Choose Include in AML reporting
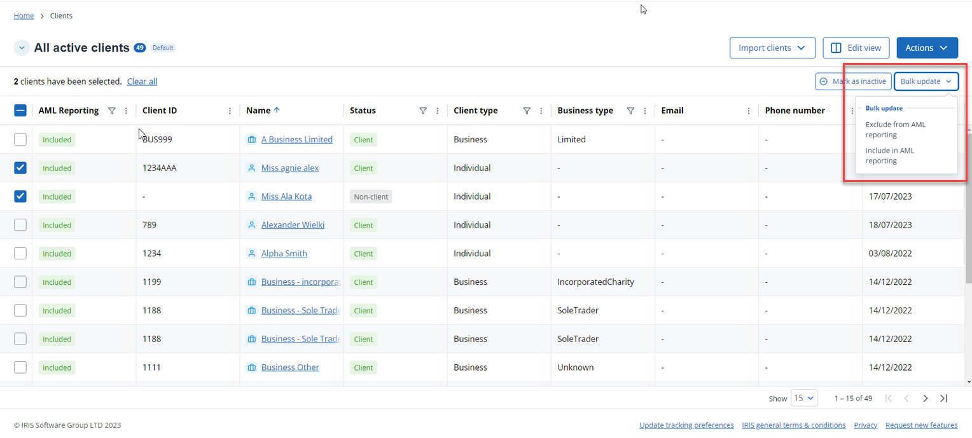Image resolution: width=972 pixels, height=438 pixels. 889,156
